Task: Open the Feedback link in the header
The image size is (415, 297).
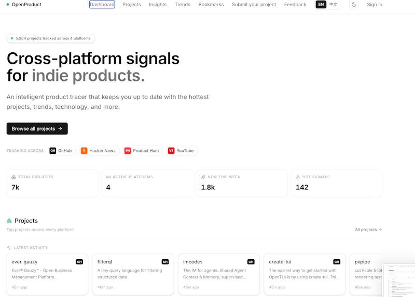Action: tap(295, 5)
